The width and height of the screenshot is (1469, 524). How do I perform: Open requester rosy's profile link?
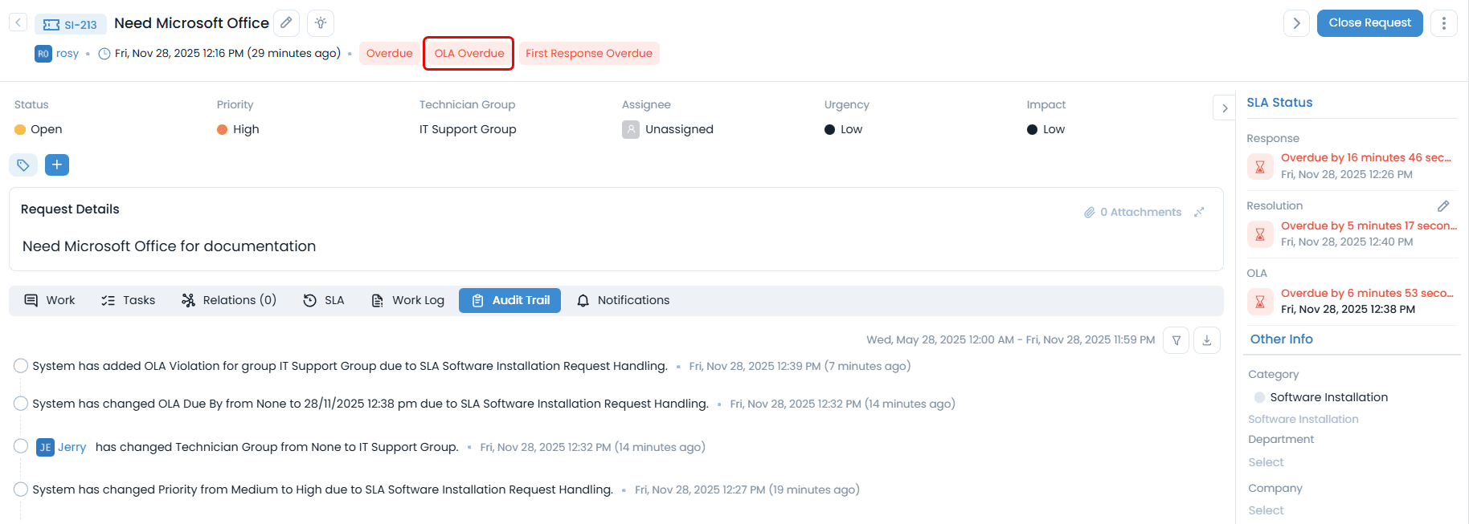coord(68,54)
